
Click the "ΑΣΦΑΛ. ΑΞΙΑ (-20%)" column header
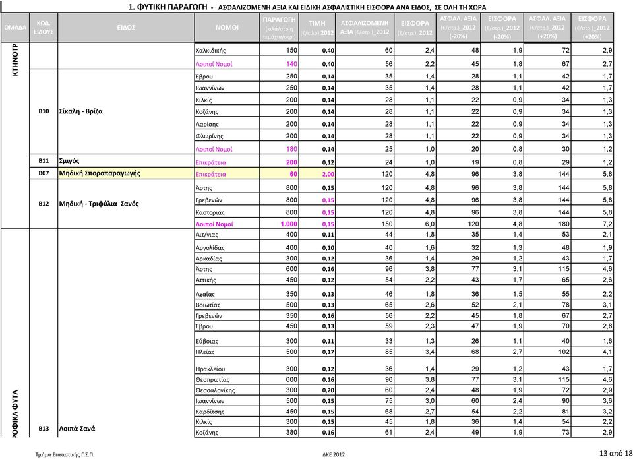click(x=458, y=28)
